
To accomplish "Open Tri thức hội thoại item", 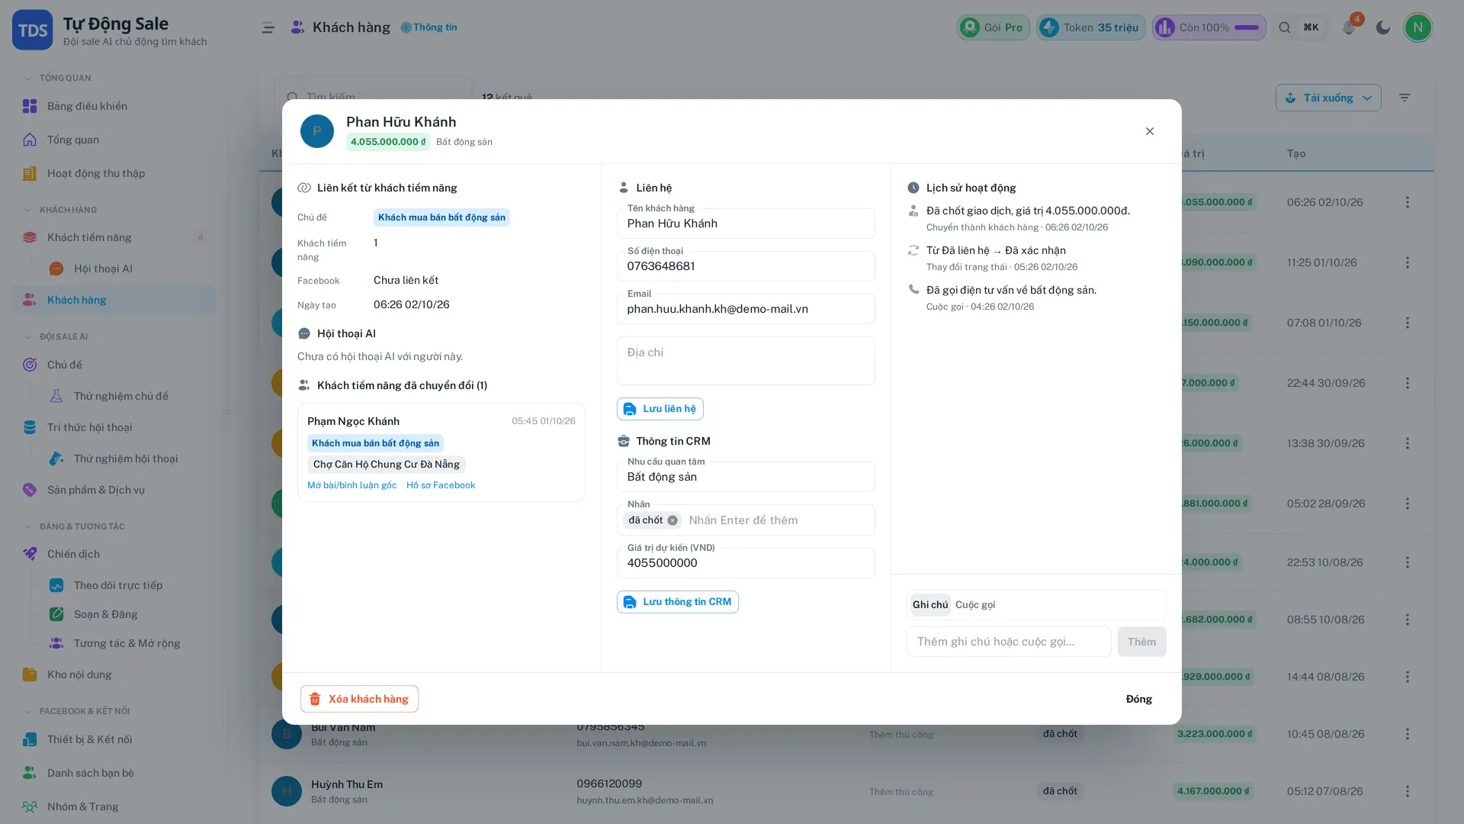I will click(x=114, y=427).
